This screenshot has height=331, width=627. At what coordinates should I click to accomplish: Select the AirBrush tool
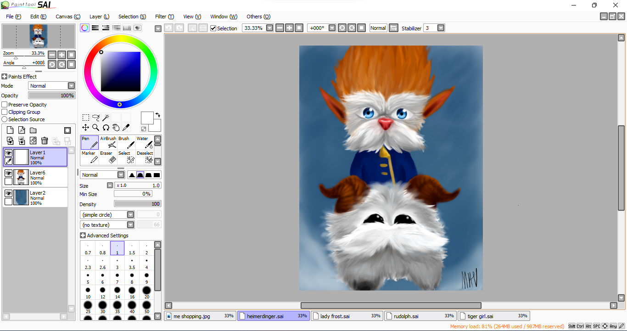[108, 143]
